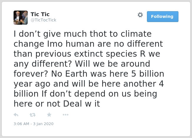This screenshot has width=192, height=138.
Task: Open the tweet permalink via date stamp
Action: click(x=34, y=124)
